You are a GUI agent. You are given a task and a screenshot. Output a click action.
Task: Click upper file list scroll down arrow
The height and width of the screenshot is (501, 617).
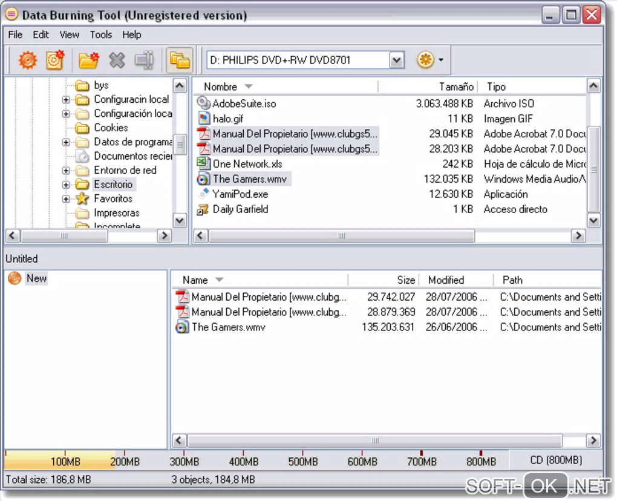[593, 220]
